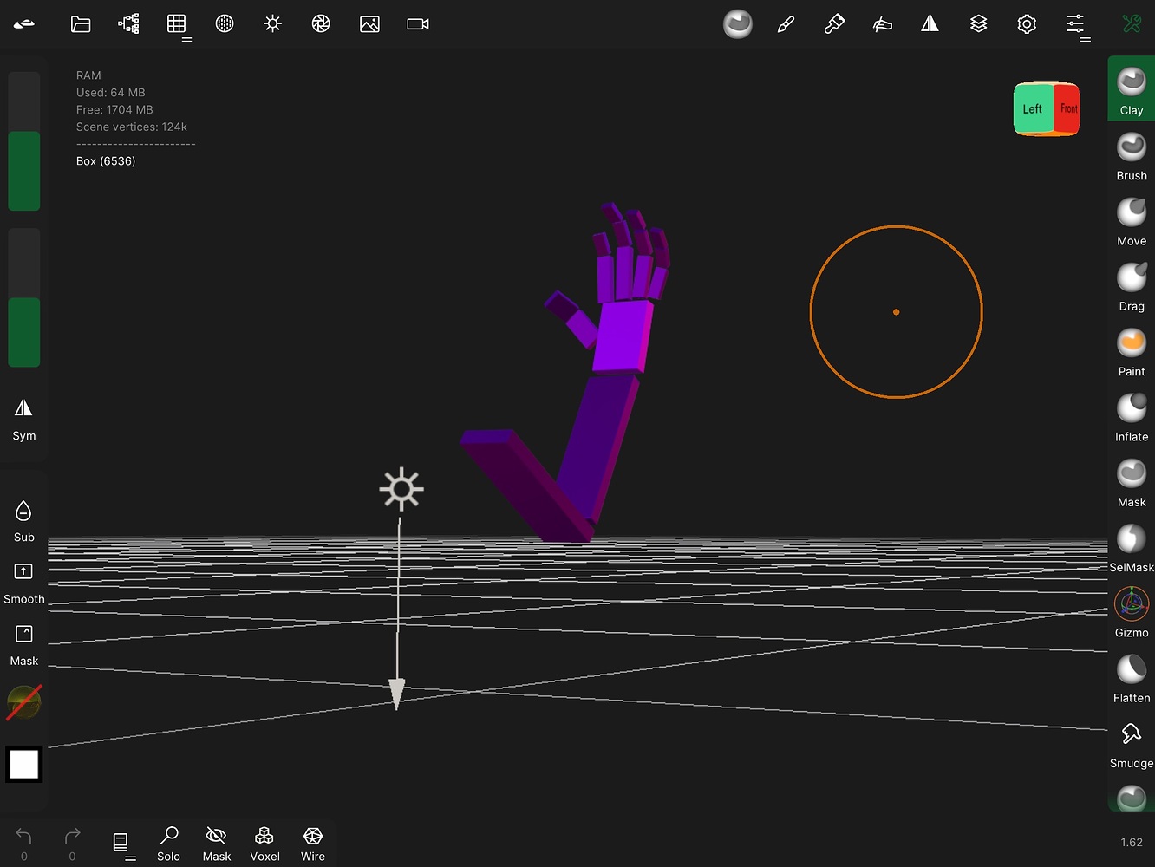Adjust the upper radius slider bar
Image resolution: width=1155 pixels, height=867 pixels.
tap(24, 141)
